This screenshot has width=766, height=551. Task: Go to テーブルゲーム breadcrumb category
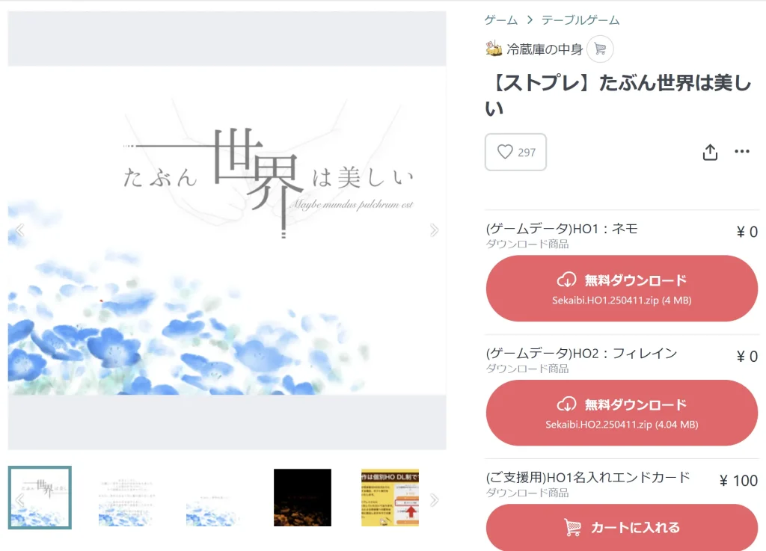click(x=580, y=20)
